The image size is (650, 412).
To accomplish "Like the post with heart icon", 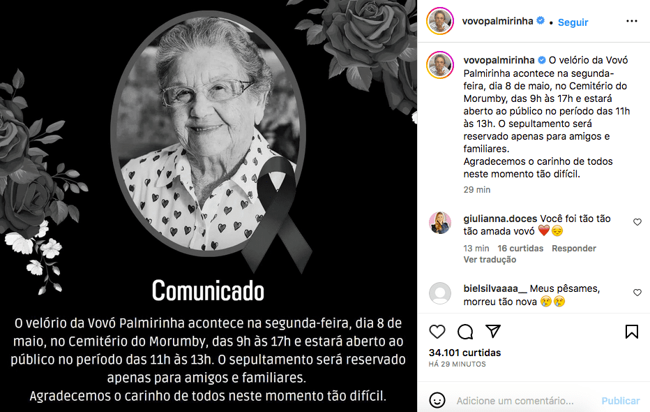I will (x=437, y=332).
